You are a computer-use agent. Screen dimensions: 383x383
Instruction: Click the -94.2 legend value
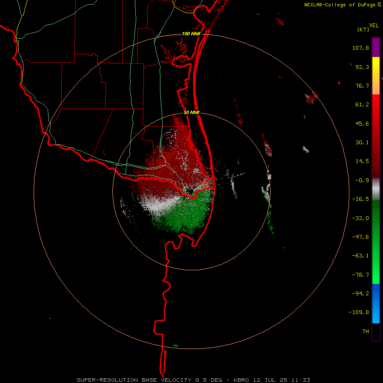pos(360,294)
